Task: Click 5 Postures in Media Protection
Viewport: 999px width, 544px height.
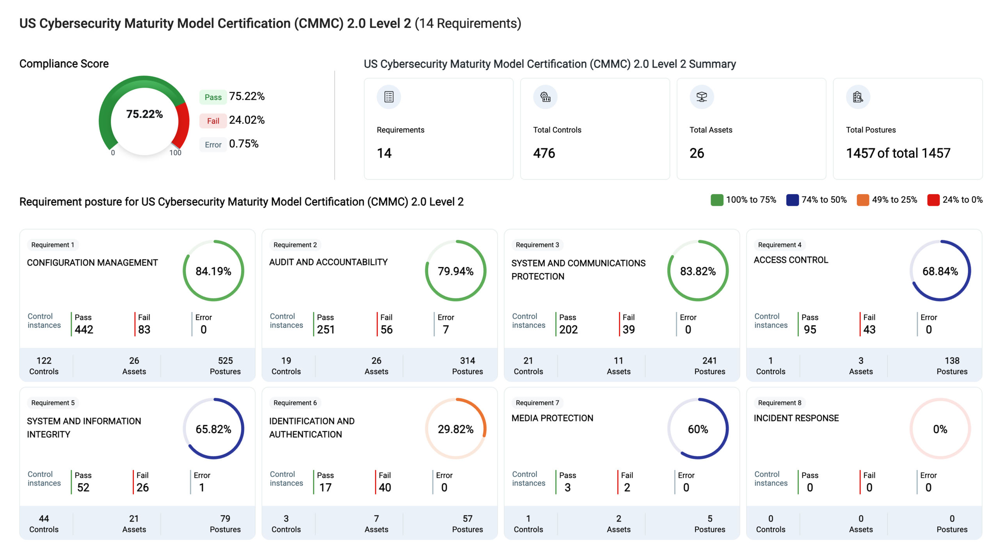Action: tap(710, 524)
